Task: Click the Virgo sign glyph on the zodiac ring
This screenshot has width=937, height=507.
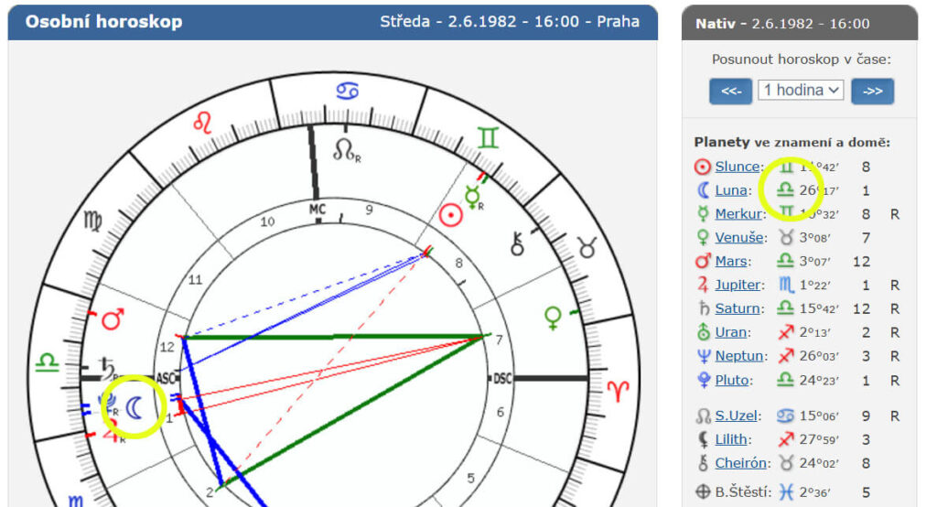Action: pos(93,220)
